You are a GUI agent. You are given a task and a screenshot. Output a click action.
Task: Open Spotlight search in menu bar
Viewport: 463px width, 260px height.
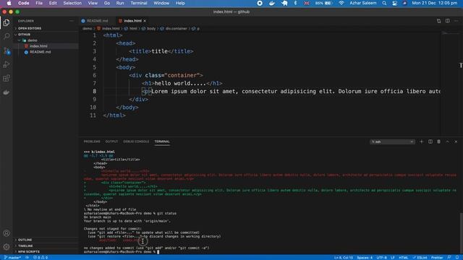coord(384,3)
